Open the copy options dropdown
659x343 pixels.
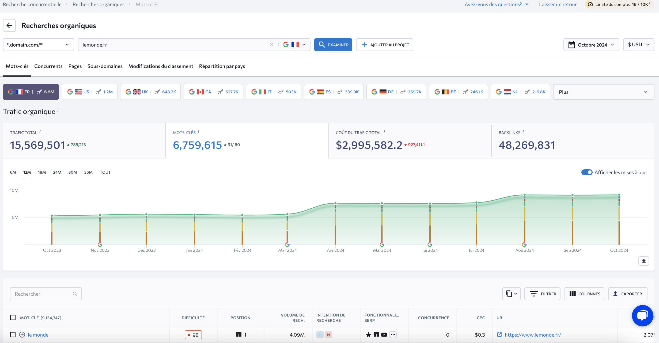tap(511, 294)
